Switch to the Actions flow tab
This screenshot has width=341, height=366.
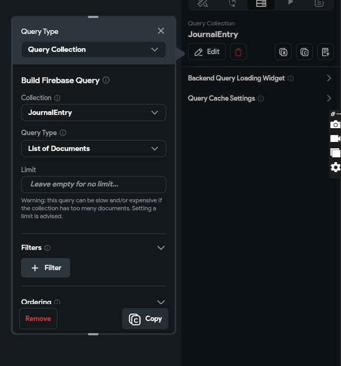232,3
